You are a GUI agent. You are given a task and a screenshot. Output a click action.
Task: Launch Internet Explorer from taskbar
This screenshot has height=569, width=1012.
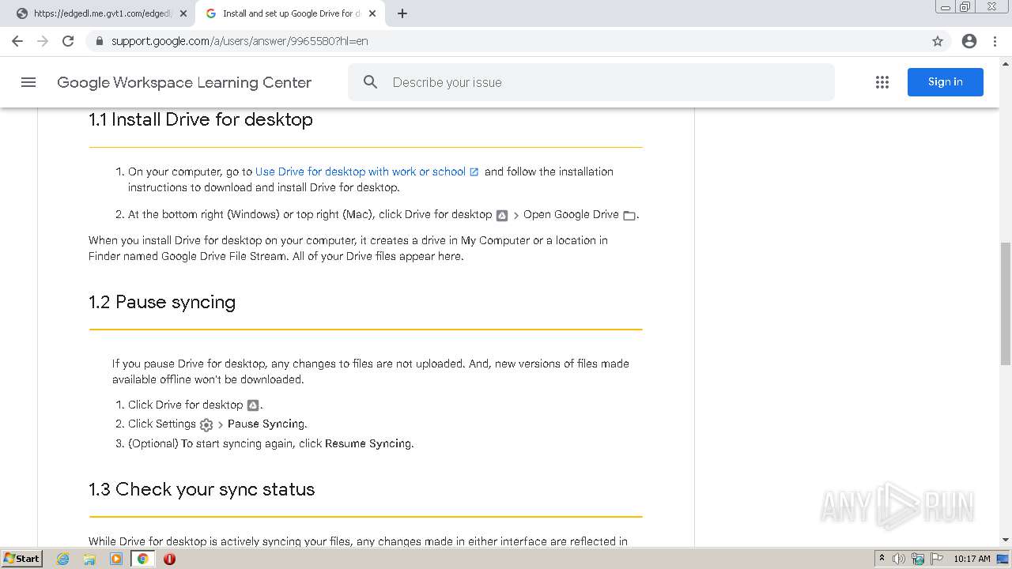point(63,559)
